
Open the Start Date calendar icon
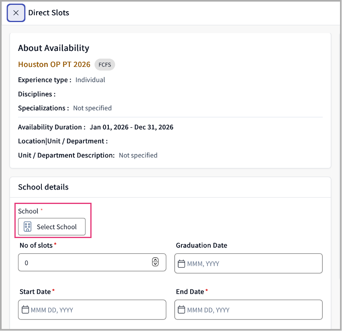25,310
